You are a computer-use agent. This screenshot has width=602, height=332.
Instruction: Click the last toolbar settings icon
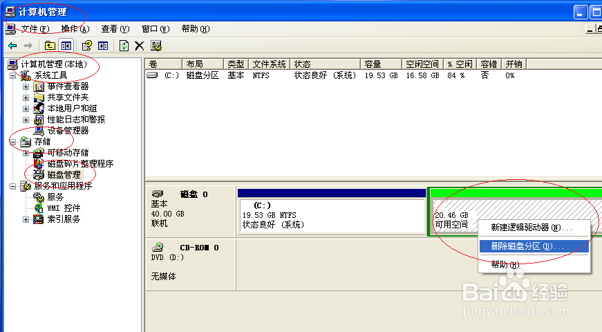click(x=156, y=46)
